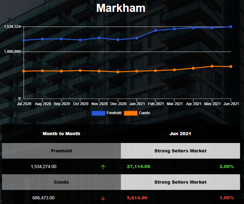Click the Jun 2021 column header
Viewport: 244px width, 204px height.
pyautogui.click(x=180, y=134)
